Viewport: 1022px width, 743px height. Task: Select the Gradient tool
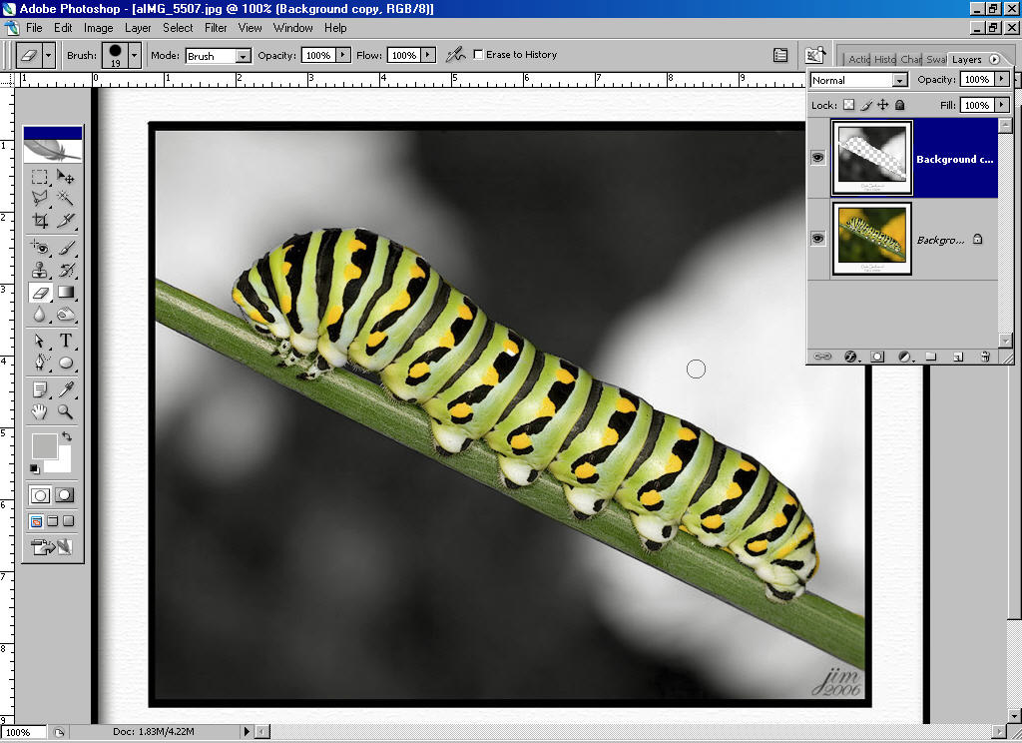65,293
